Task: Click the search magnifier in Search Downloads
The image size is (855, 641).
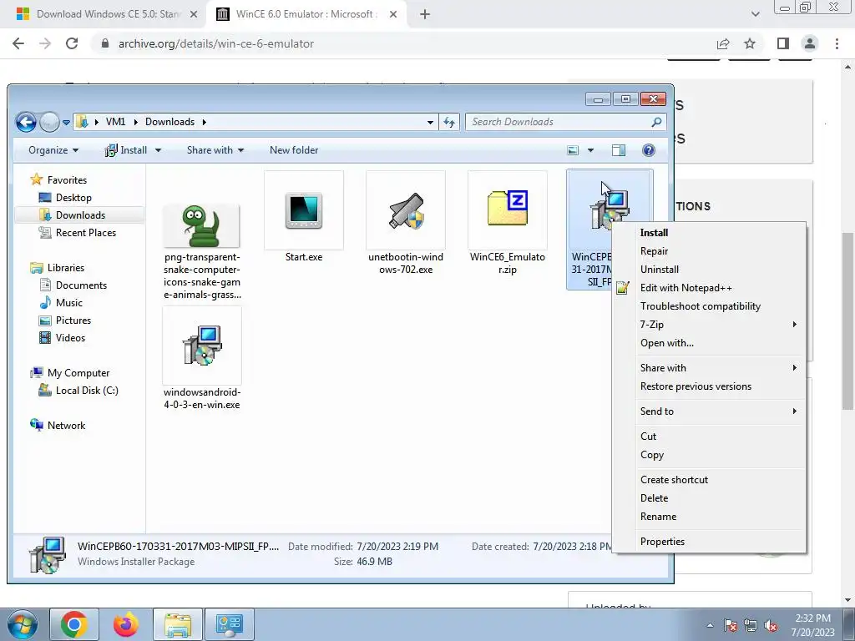Action: pos(656,122)
